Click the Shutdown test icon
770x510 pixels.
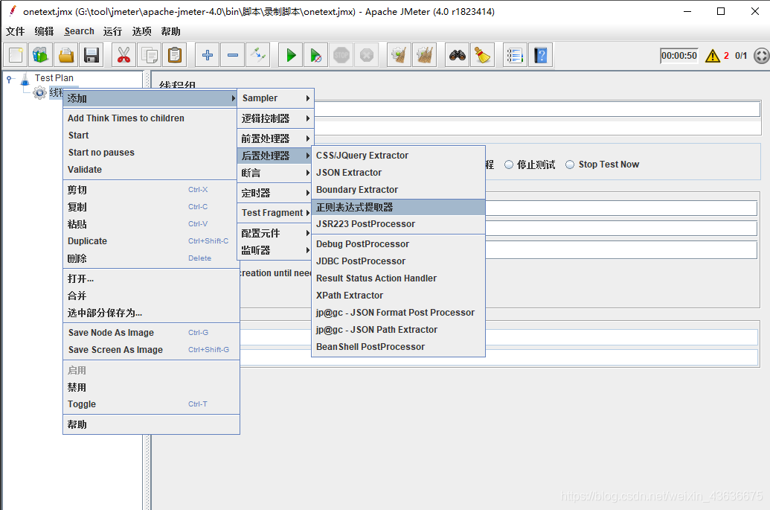[367, 55]
